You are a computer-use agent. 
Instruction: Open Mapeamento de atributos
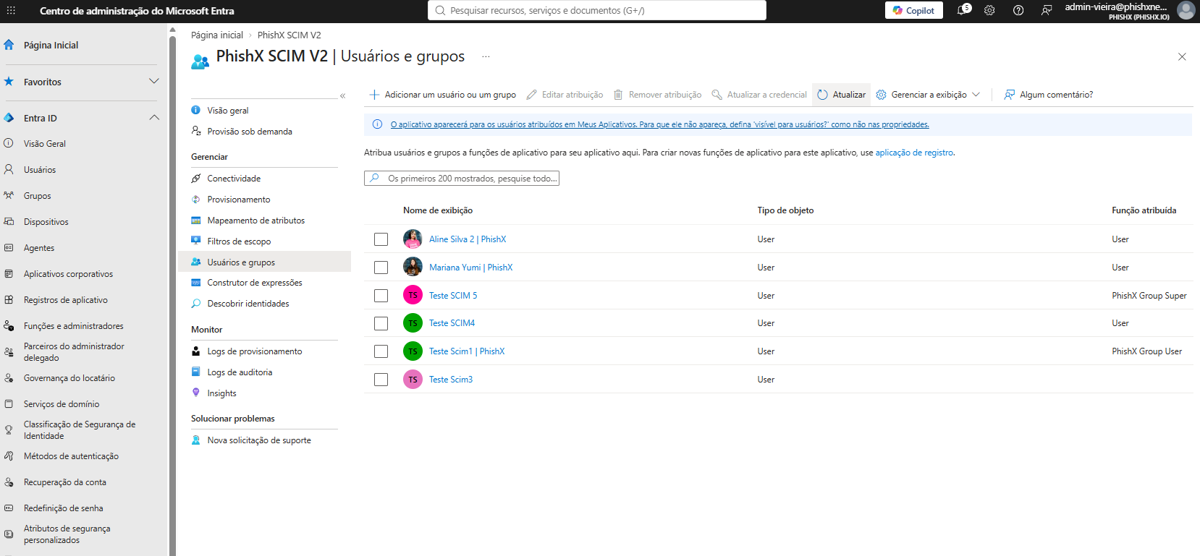(x=256, y=220)
